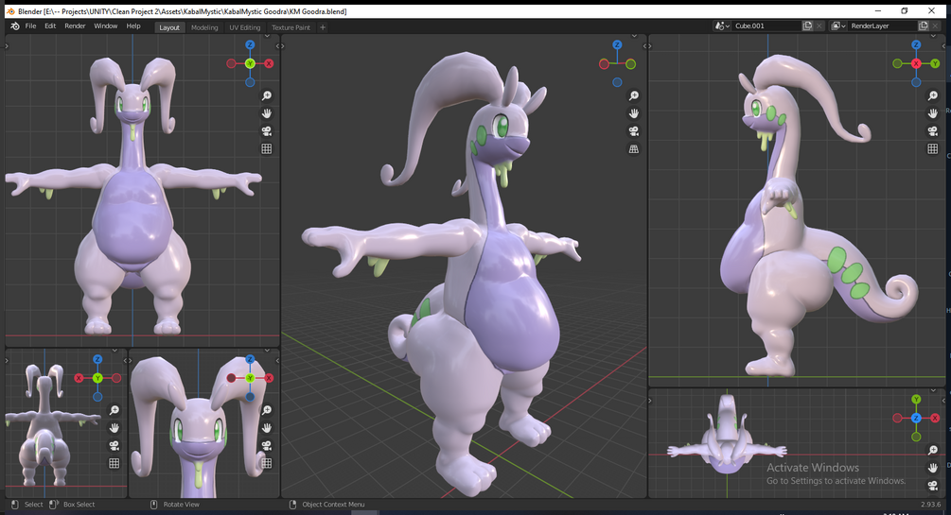The width and height of the screenshot is (951, 515).
Task: Switch to the Modeling workspace tab
Action: [204, 27]
